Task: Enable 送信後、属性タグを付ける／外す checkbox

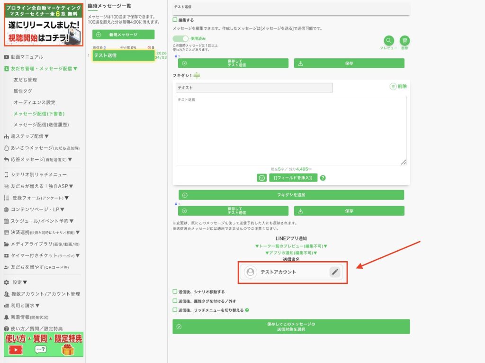Action: pos(175,301)
